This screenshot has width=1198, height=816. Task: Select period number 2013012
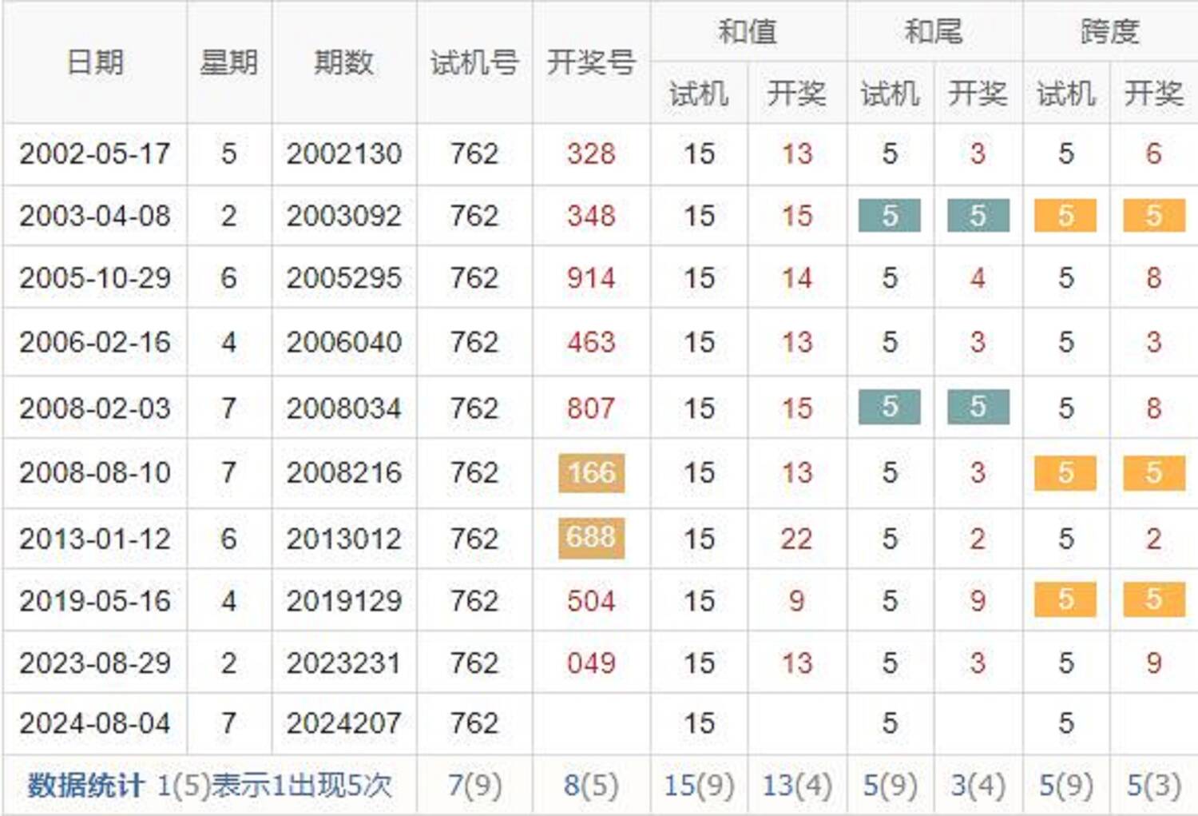coord(343,539)
